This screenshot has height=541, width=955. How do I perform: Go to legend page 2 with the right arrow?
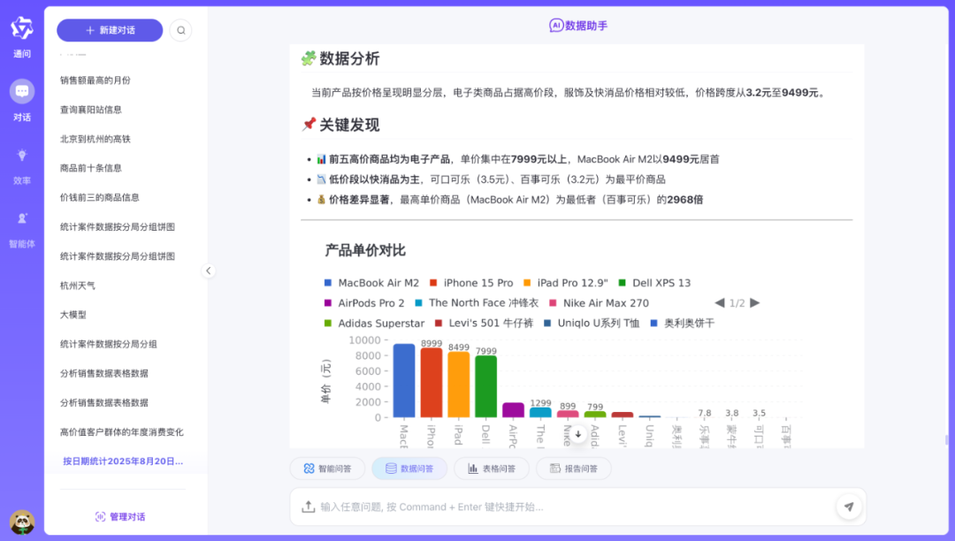coord(755,302)
